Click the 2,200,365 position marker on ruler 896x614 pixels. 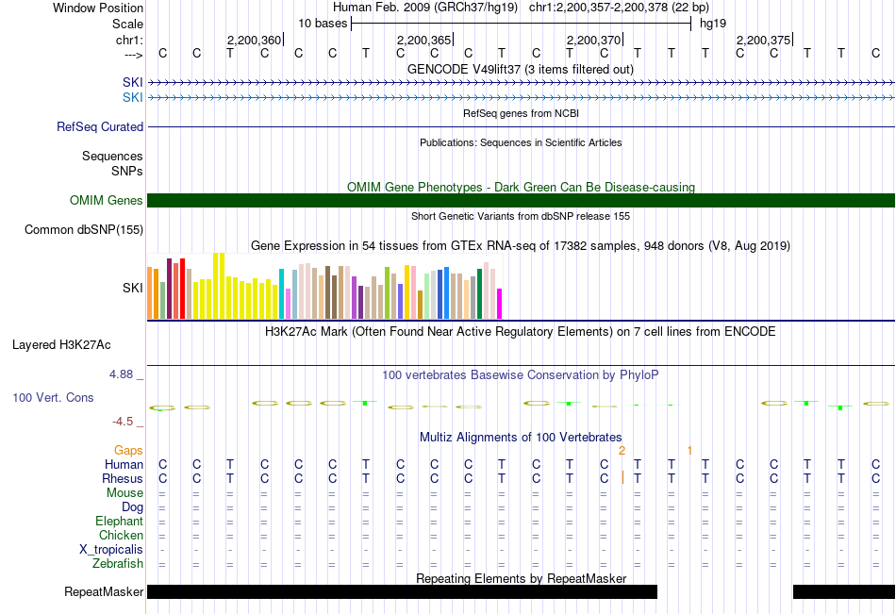click(424, 41)
